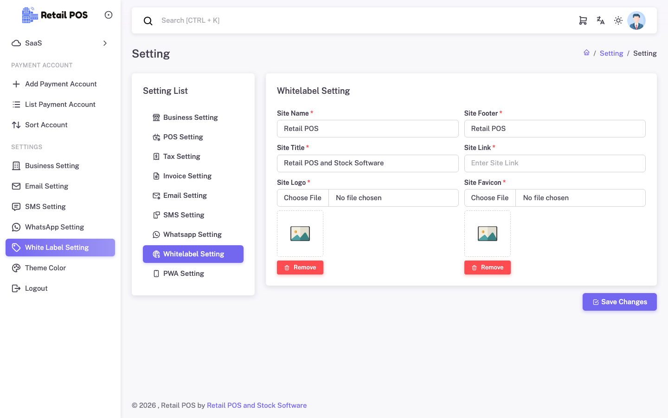Open the shopping cart icon in header
This screenshot has width=668, height=418.
click(583, 20)
